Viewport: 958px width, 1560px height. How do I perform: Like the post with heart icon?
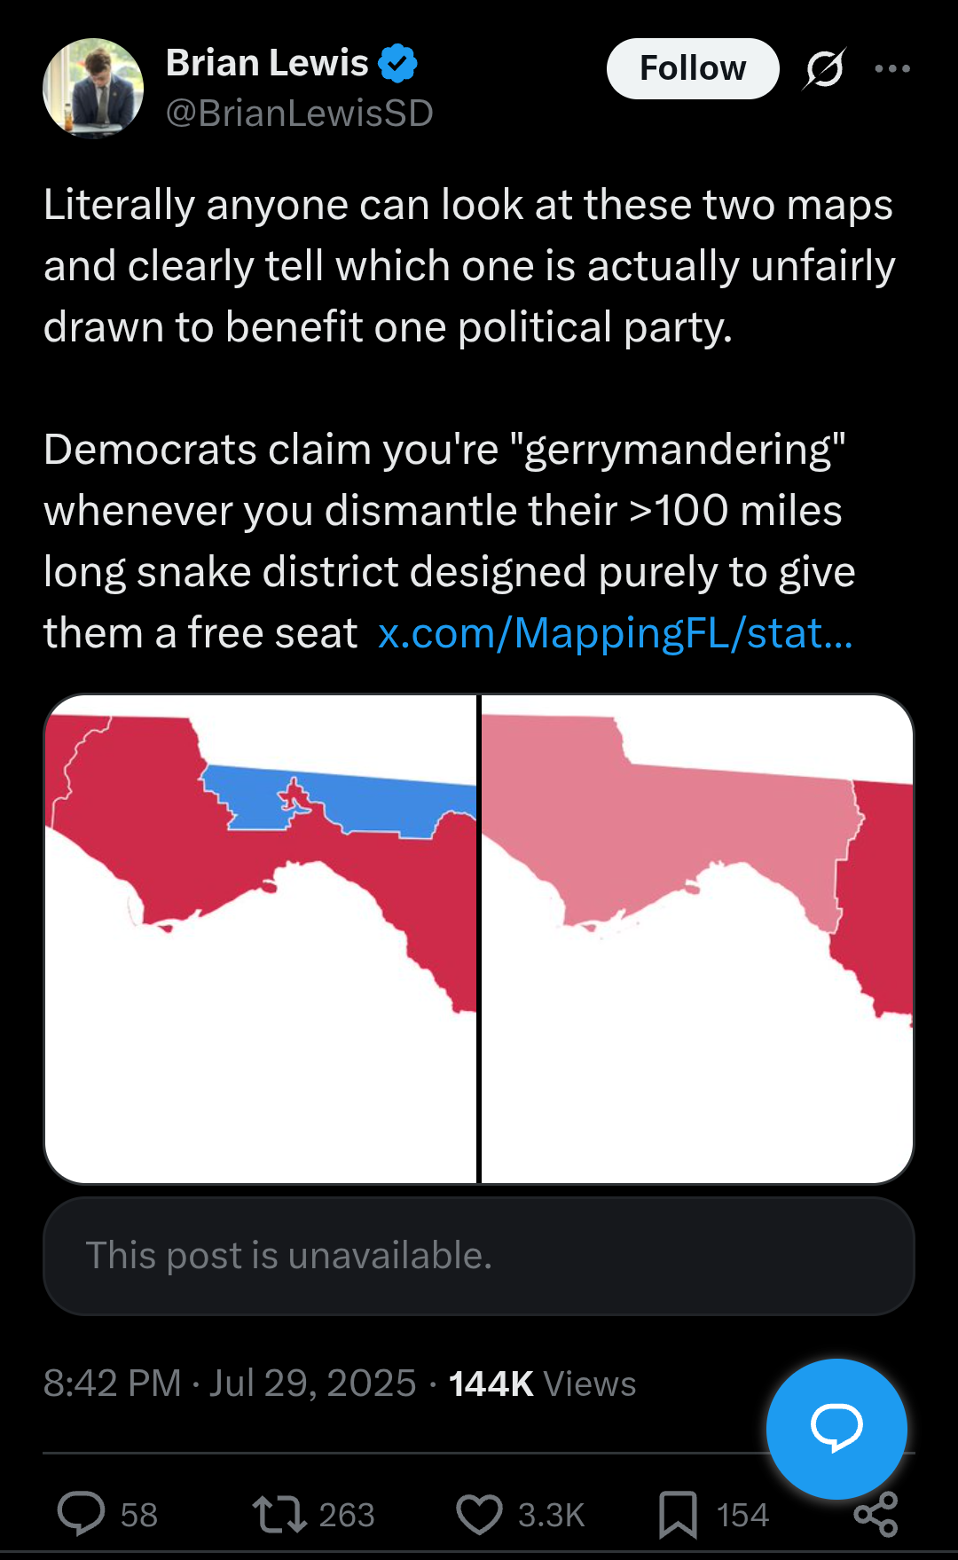(x=479, y=1514)
